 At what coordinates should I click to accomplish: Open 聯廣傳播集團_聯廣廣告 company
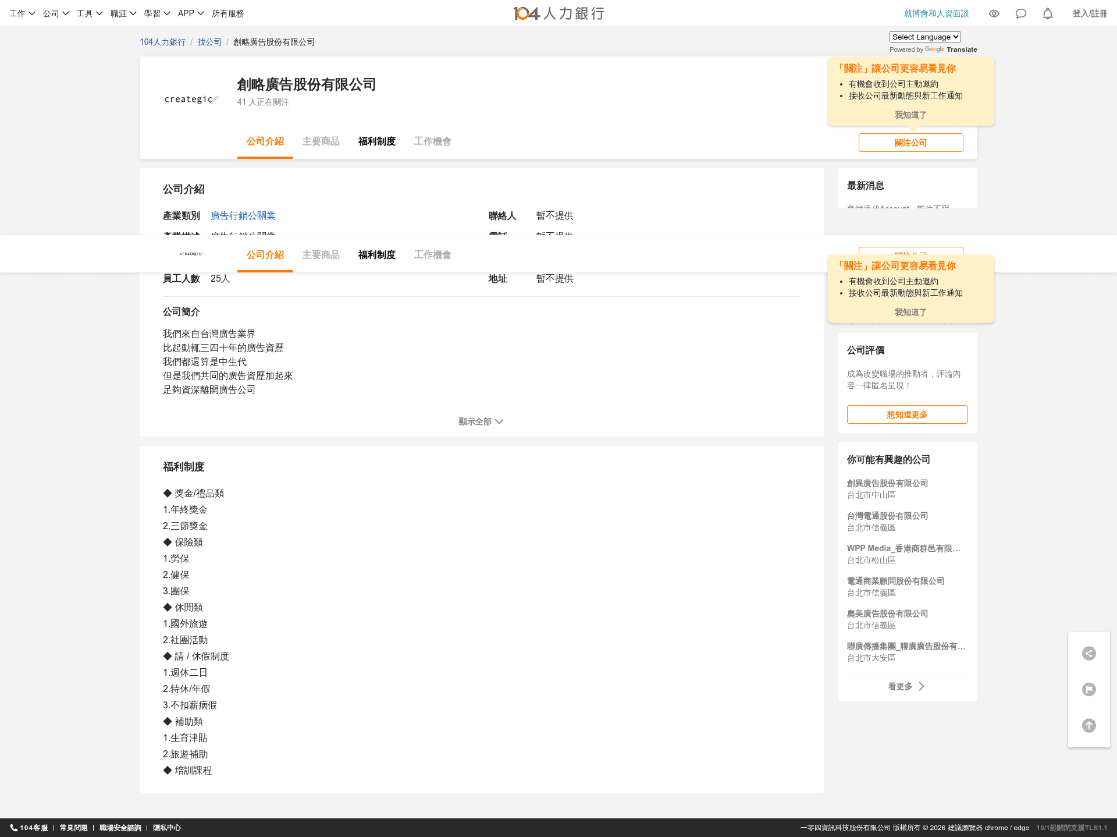906,646
